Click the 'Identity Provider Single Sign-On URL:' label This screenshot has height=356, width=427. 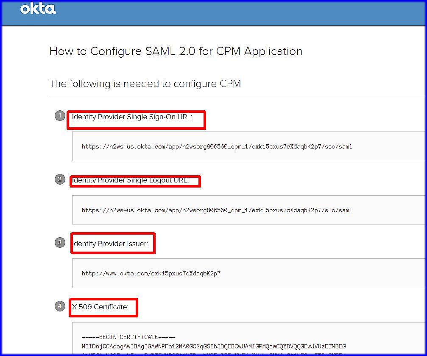[132, 117]
